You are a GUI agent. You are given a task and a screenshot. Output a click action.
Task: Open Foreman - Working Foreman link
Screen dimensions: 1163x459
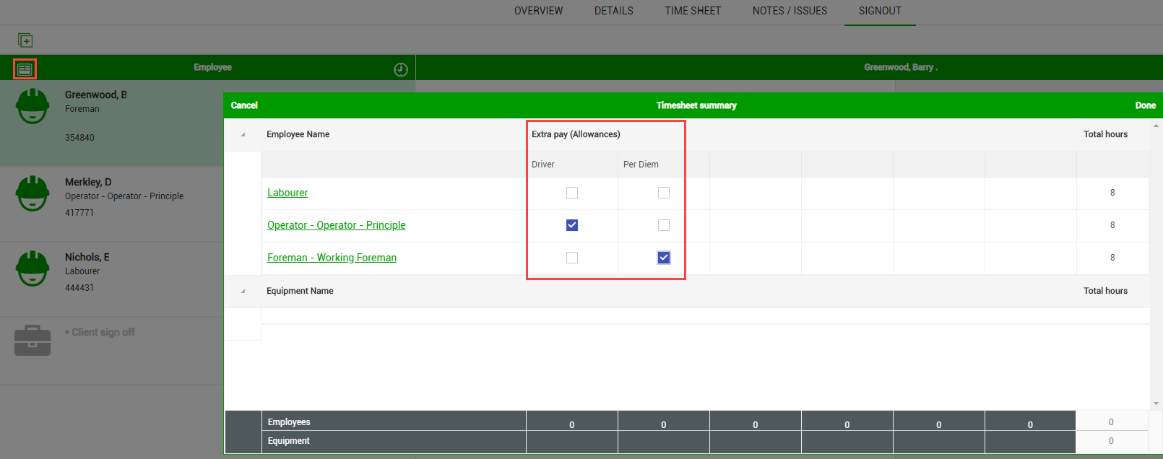[332, 258]
